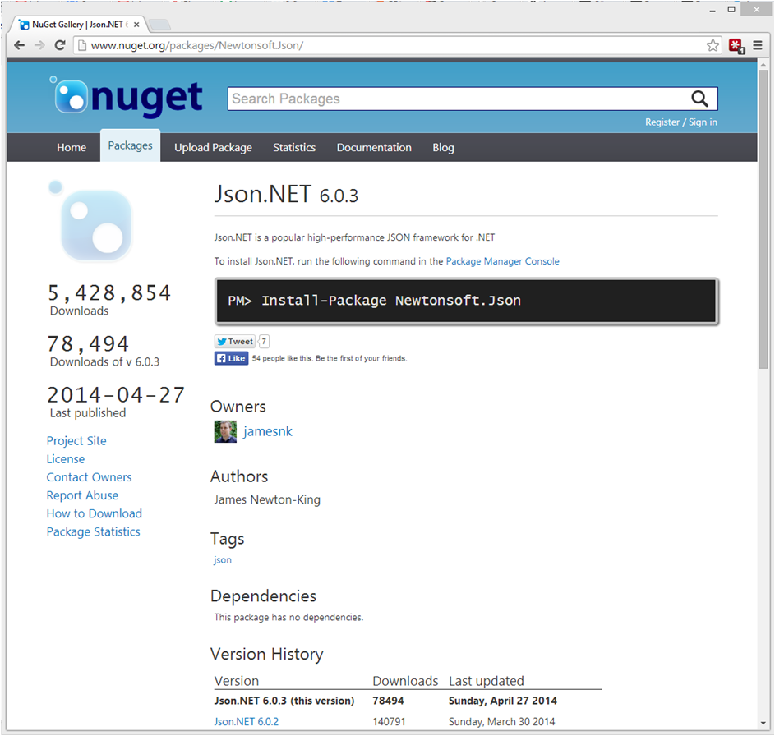Click the browser back arrow
Viewport: 775px width, 736px height.
19,45
